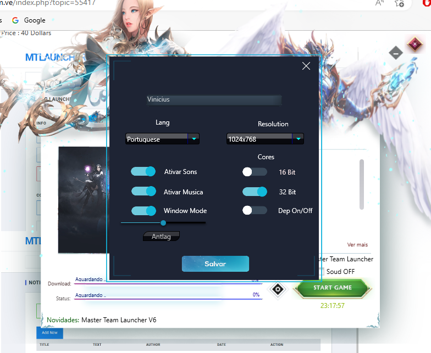This screenshot has width=431, height=353.
Task: Click the Cores section label
Action: tap(266, 157)
